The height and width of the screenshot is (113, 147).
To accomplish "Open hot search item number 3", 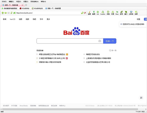I will click(50, 62).
